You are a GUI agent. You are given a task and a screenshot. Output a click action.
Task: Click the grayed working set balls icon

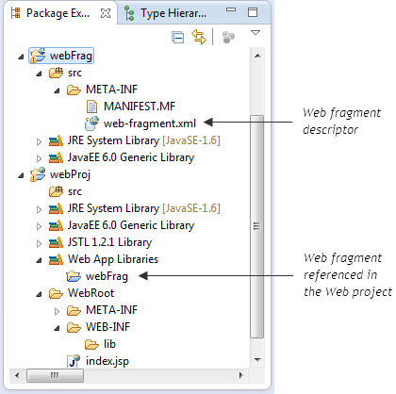click(228, 38)
